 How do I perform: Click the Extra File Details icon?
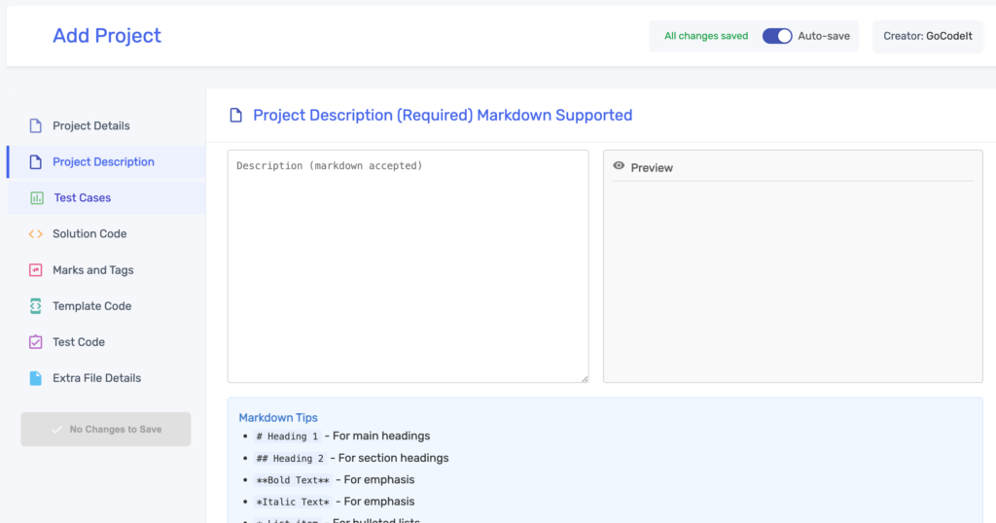(x=36, y=378)
